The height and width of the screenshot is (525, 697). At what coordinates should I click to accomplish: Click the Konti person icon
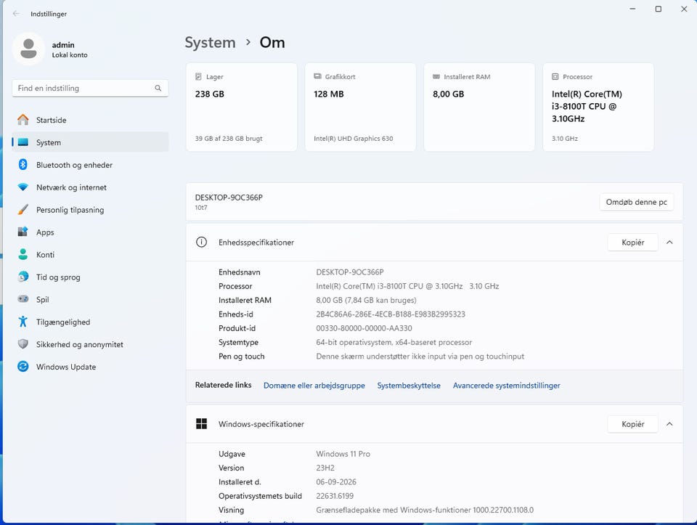[23, 254]
